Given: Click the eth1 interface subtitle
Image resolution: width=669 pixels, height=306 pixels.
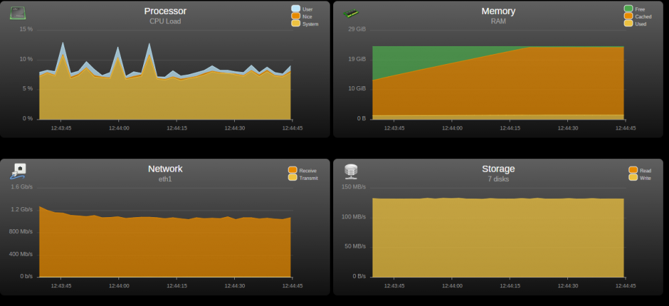Looking at the screenshot, I should [x=165, y=179].
